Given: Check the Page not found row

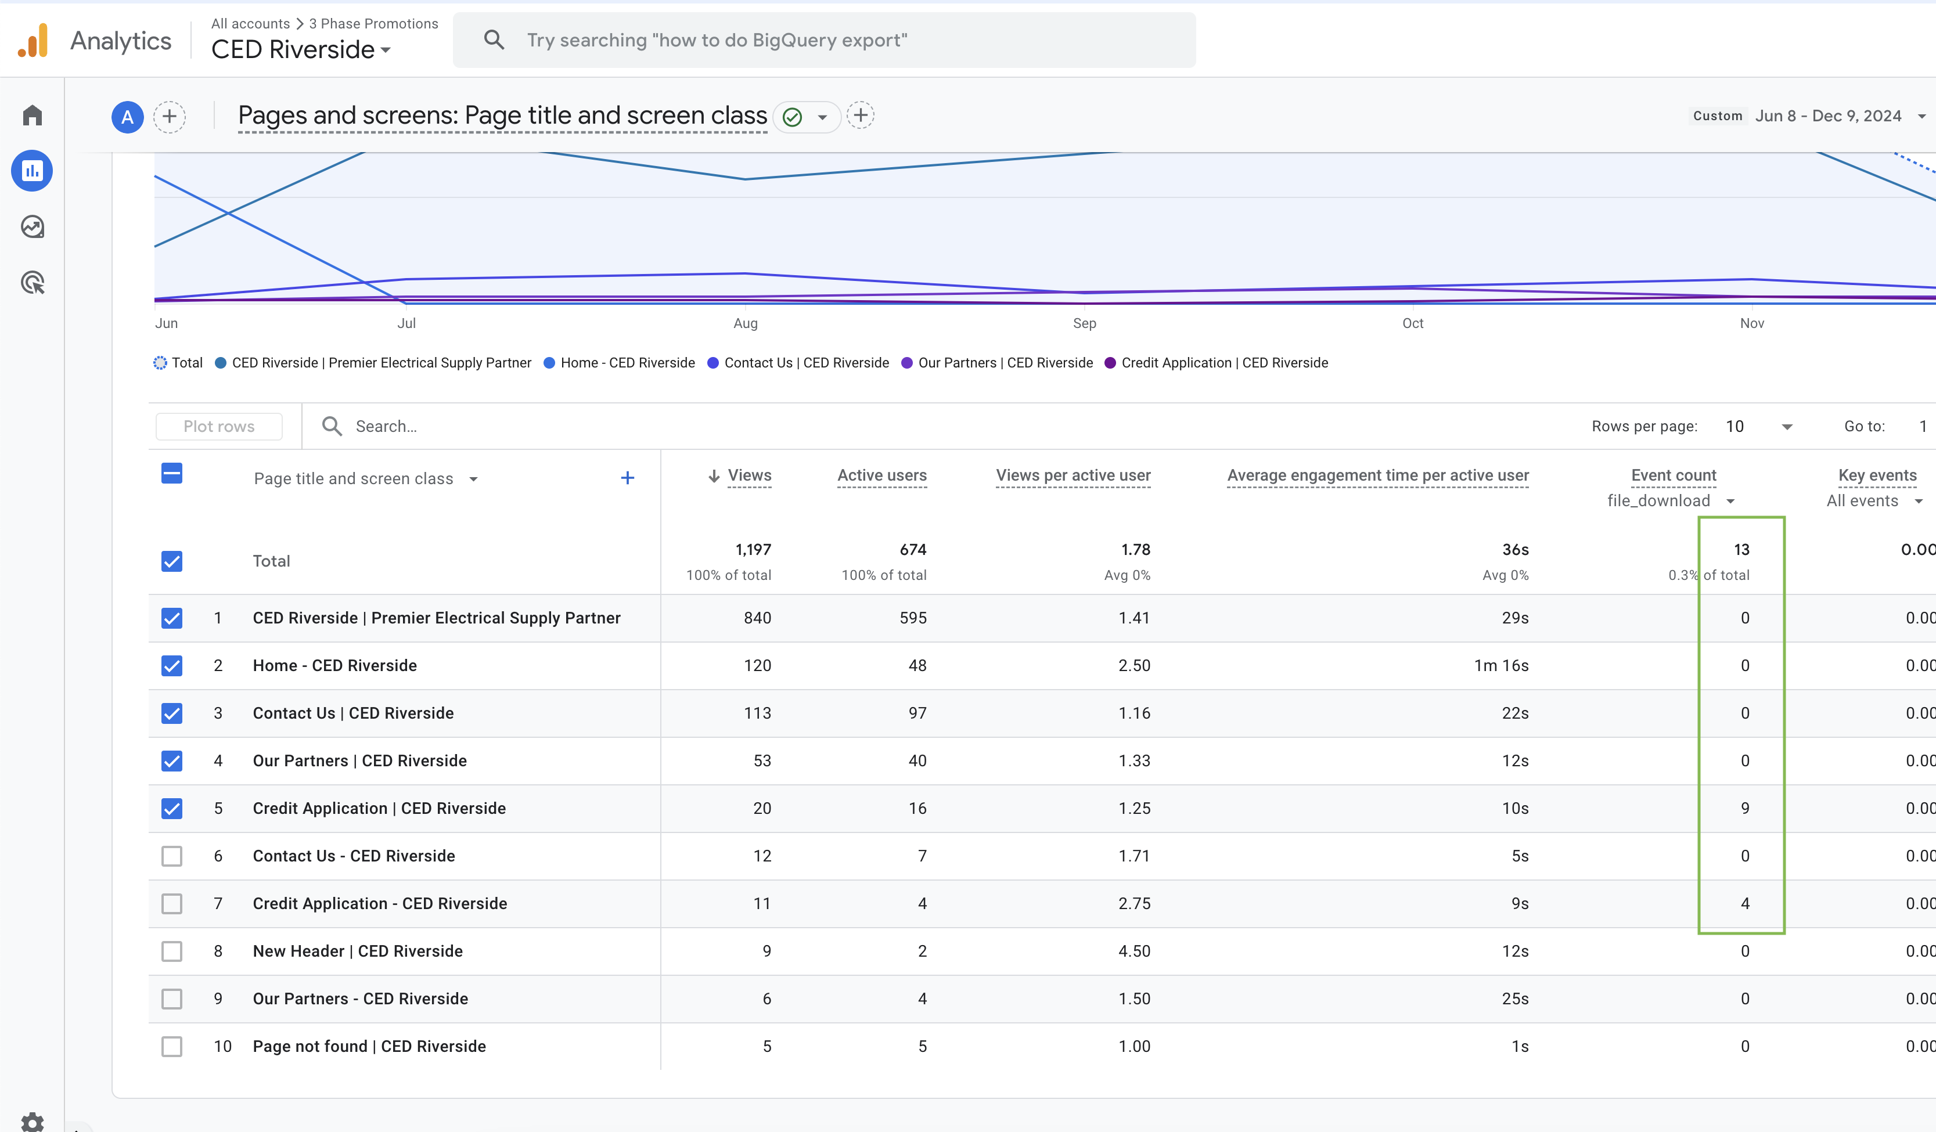Looking at the screenshot, I should [x=172, y=1047].
